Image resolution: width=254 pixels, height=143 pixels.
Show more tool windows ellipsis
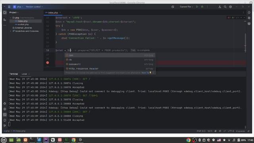point(5,25)
